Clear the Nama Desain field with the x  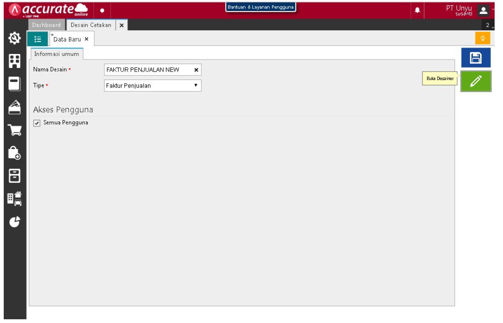click(x=196, y=69)
